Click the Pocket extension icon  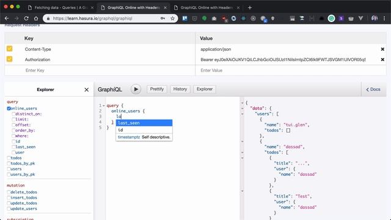(x=194, y=18)
